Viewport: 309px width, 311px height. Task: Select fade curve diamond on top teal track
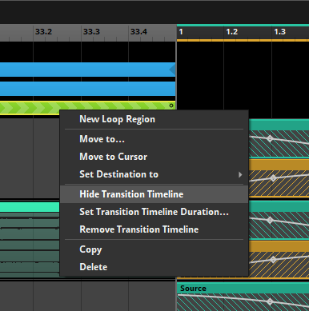tap(270, 138)
